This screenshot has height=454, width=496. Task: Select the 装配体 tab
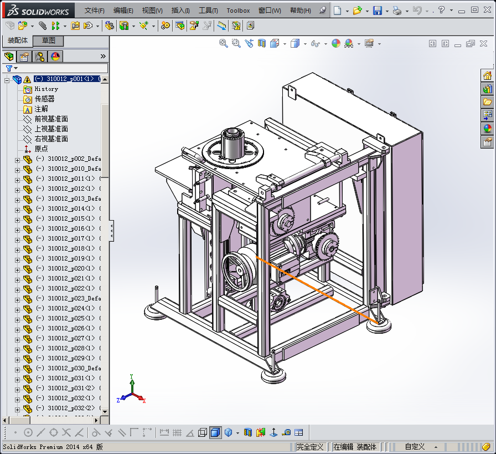18,40
